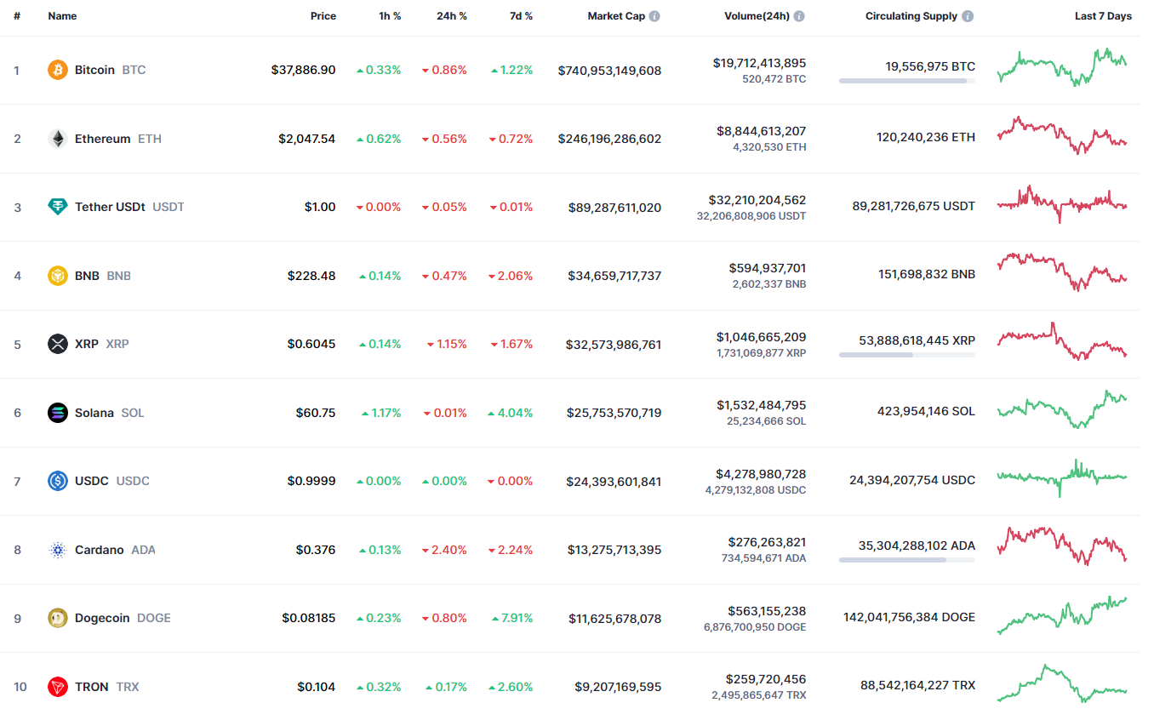Screen dimensions: 1154x720
Task: Click the Volume(24h) info icon
Action: coord(799,16)
